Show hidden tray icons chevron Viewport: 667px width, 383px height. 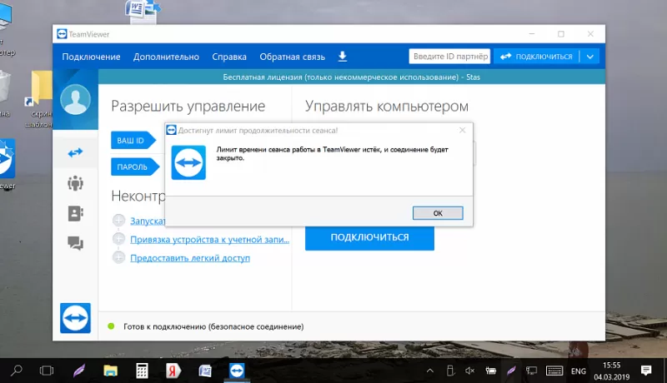click(430, 371)
